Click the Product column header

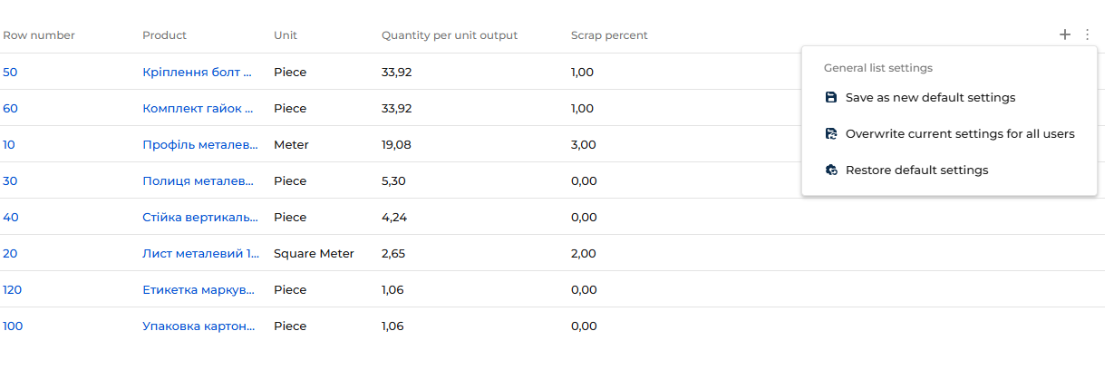(164, 35)
